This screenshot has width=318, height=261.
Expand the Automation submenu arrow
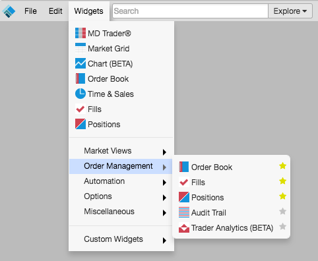(x=164, y=183)
